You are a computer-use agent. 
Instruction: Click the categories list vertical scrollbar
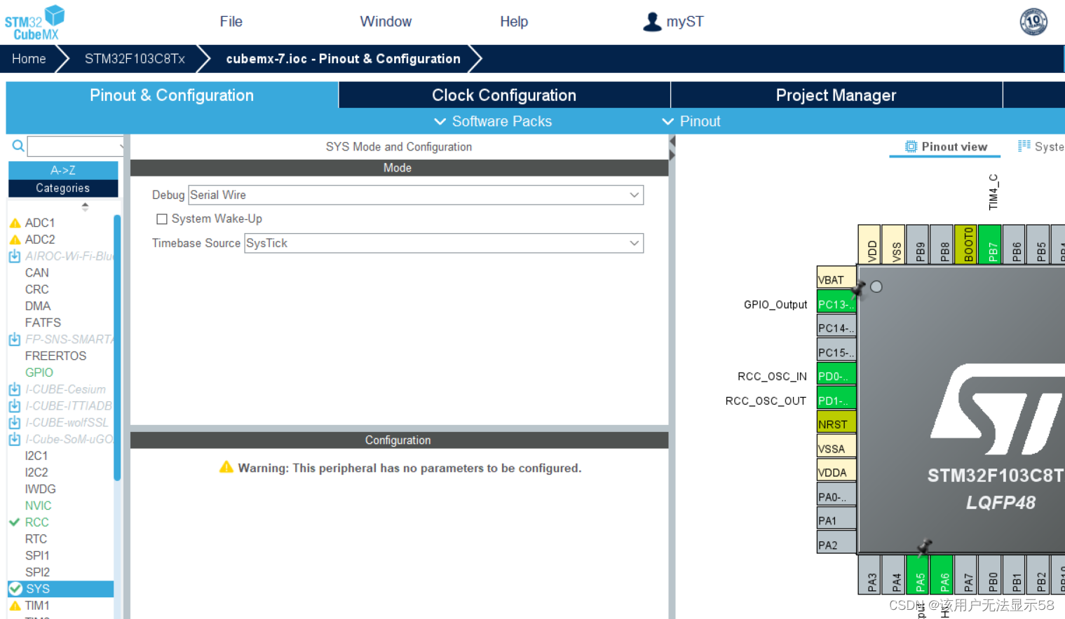[117, 347]
